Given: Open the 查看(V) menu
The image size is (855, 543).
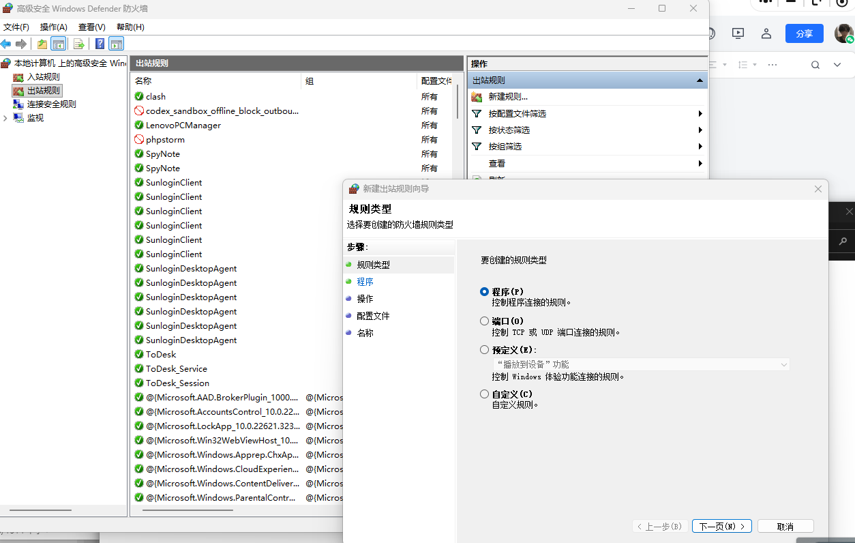Looking at the screenshot, I should (x=91, y=27).
